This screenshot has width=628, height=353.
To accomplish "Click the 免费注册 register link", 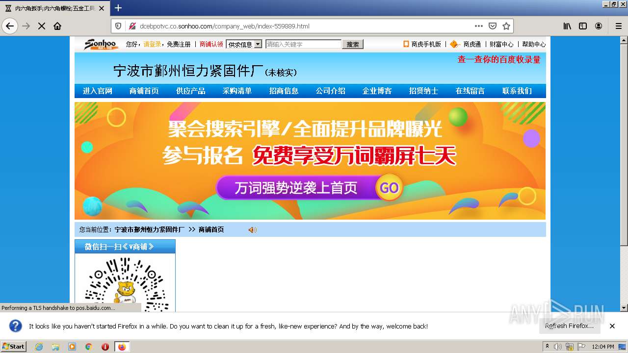I will (179, 44).
